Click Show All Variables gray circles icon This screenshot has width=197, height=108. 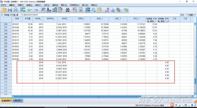pos(118,10)
